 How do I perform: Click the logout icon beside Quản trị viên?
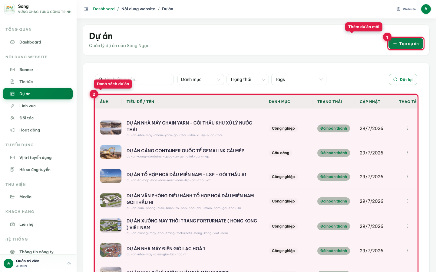click(x=69, y=264)
